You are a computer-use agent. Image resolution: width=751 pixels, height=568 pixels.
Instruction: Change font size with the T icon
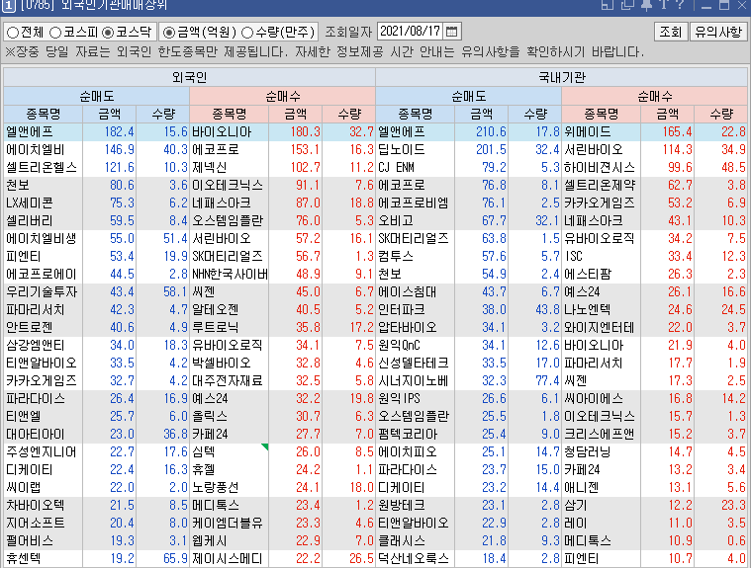664,4
